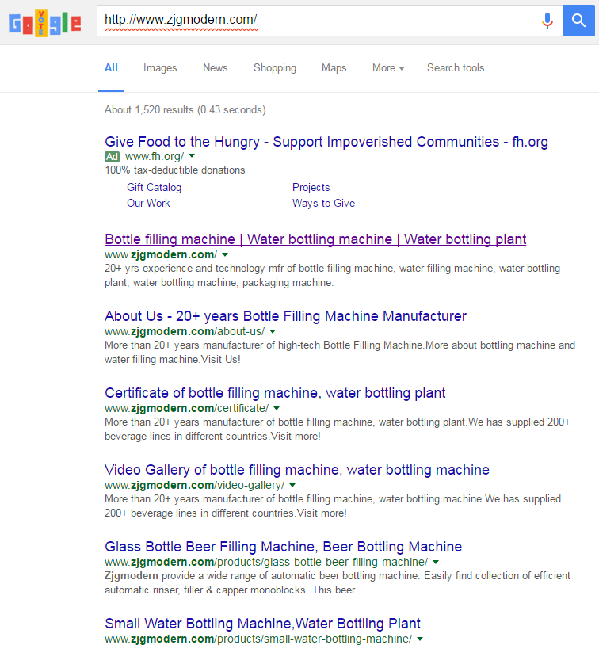Switch to the News tab

(x=216, y=68)
